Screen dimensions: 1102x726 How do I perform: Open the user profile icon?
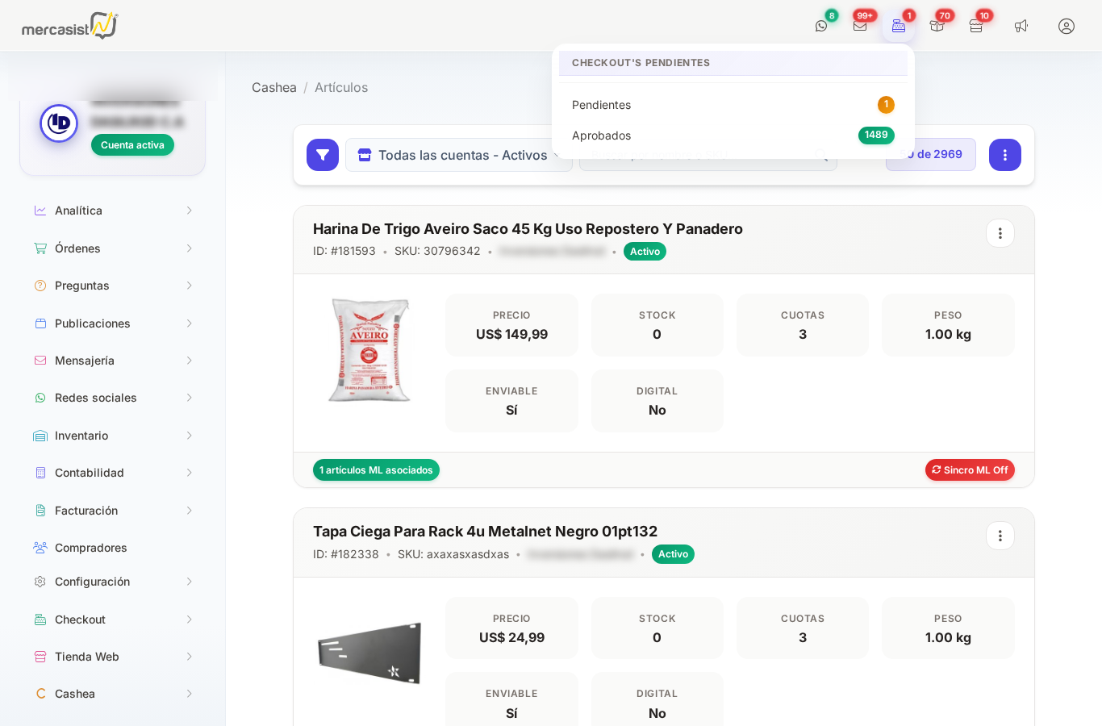[x=1067, y=26]
